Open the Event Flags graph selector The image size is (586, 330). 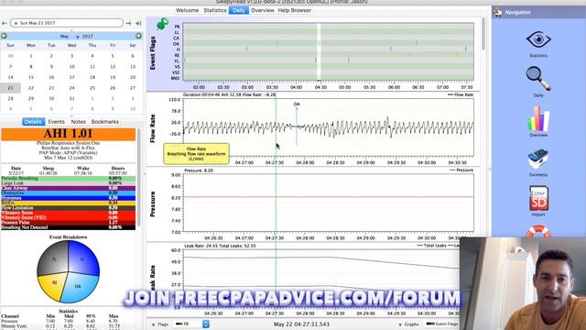[442, 324]
